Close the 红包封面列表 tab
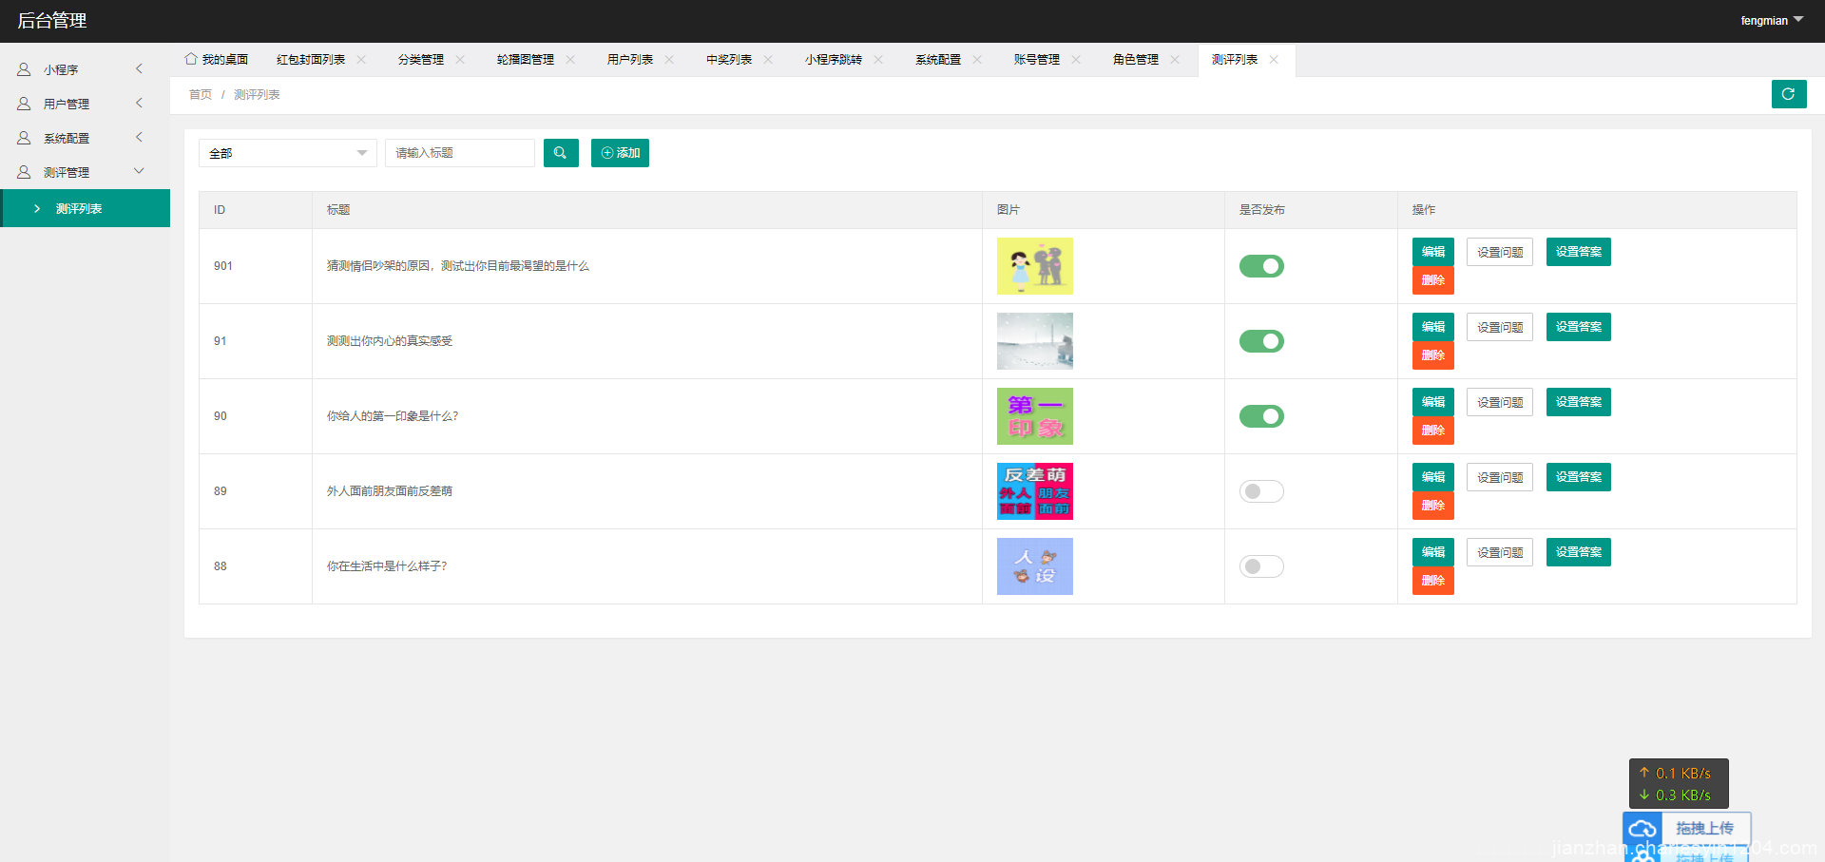 point(361,59)
